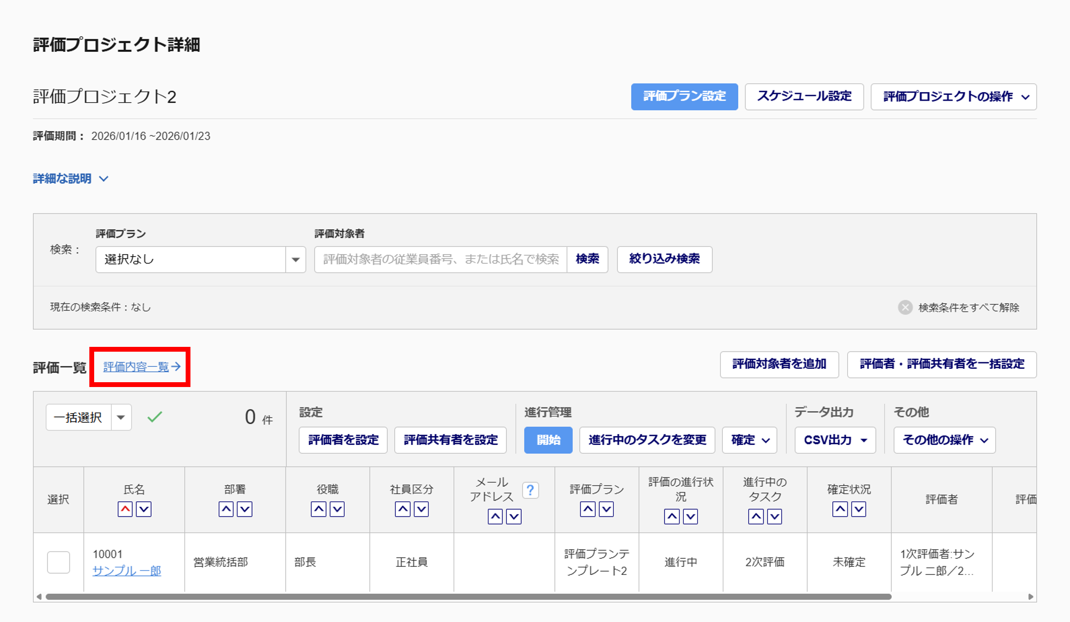Open 評価プロジェクトの操作 menu
1070x622 pixels.
[x=953, y=97]
